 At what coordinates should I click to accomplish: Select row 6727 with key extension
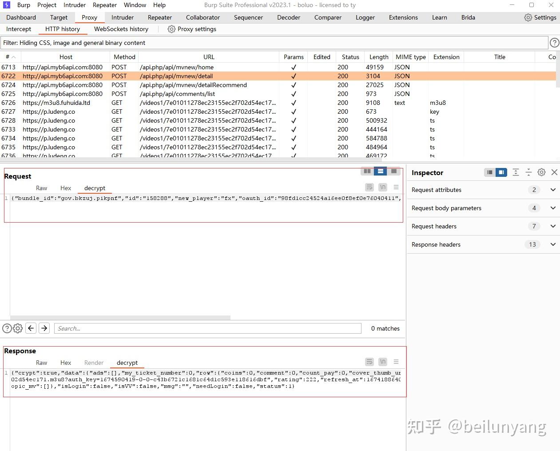(278, 112)
